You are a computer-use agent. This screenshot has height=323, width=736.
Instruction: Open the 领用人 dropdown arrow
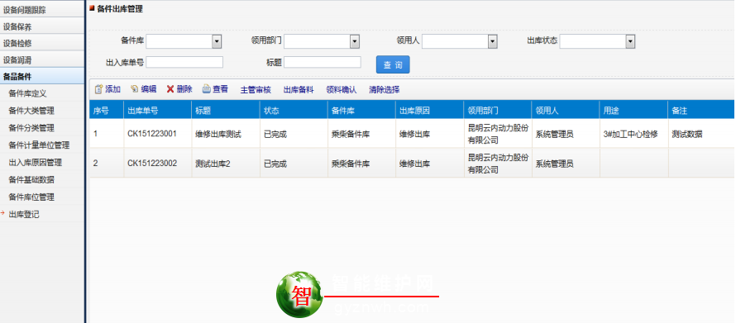(492, 41)
